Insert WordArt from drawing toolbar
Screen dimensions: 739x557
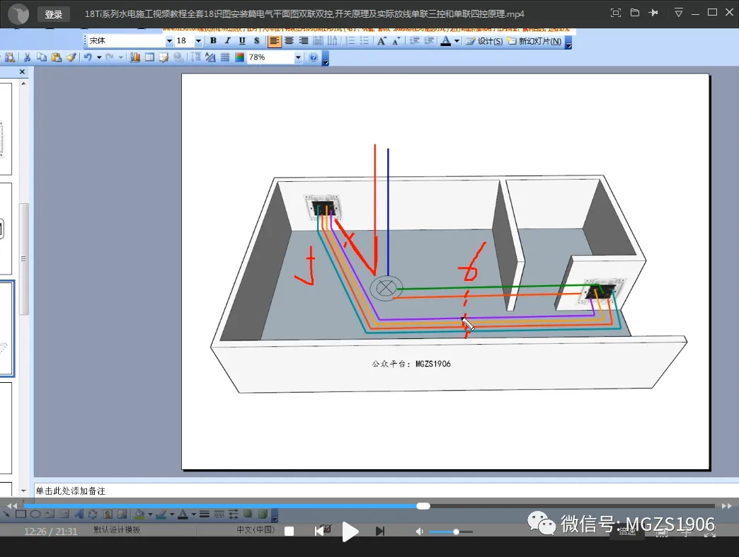tap(79, 514)
